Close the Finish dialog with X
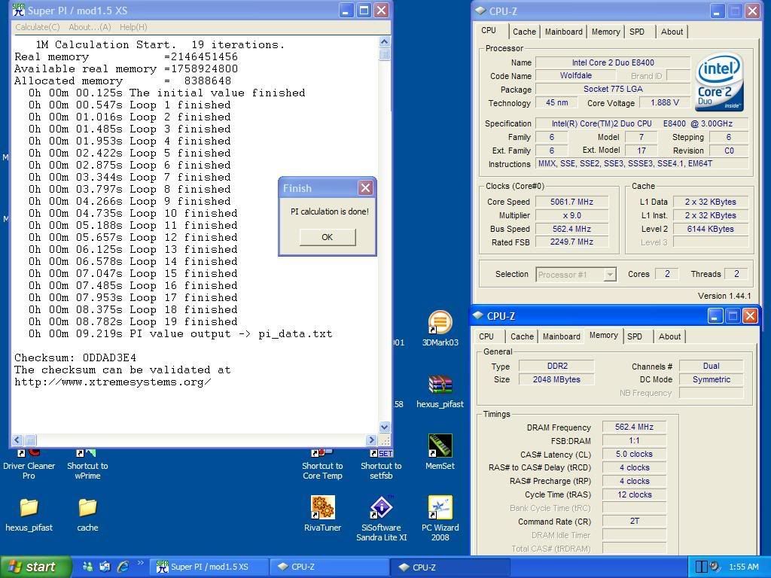This screenshot has width=771, height=578. click(x=365, y=187)
